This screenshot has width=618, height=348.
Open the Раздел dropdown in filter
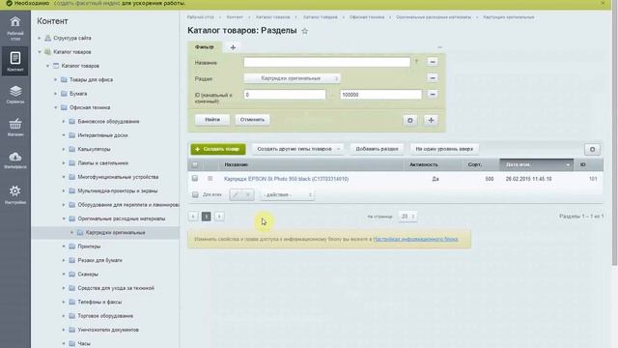(x=292, y=78)
